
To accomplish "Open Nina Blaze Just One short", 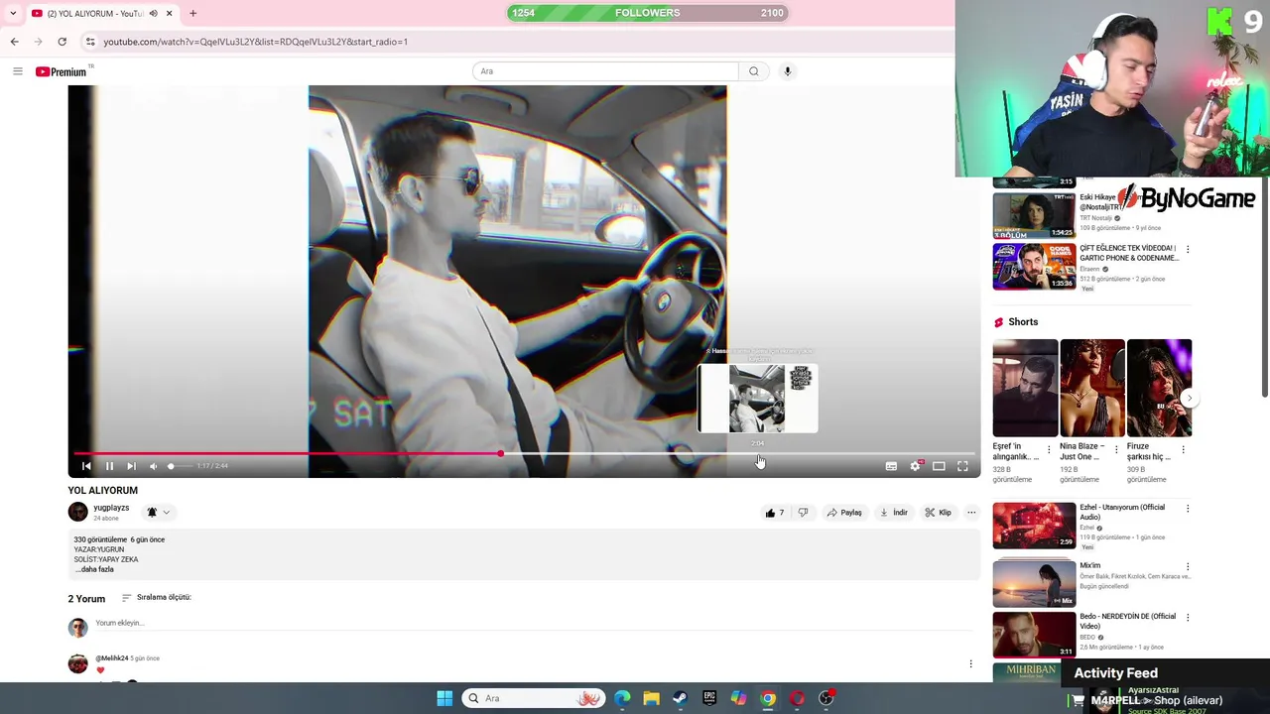I will (1092, 389).
